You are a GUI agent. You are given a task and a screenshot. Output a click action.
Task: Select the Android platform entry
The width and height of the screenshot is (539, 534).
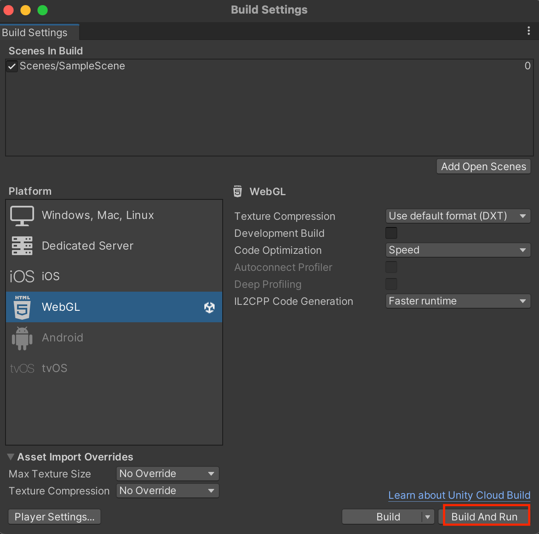114,338
